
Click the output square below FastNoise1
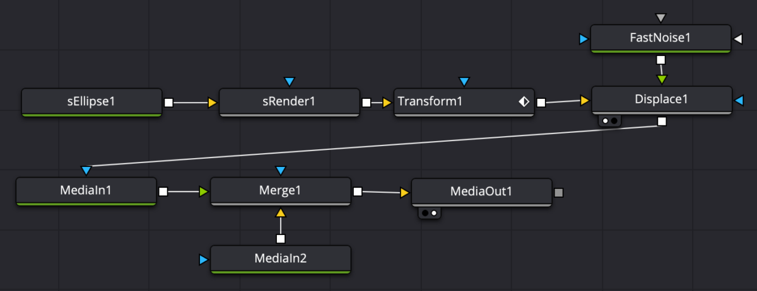660,60
